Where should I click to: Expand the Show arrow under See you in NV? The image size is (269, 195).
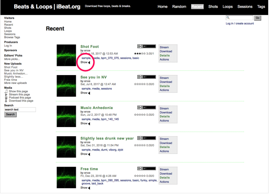[89, 93]
